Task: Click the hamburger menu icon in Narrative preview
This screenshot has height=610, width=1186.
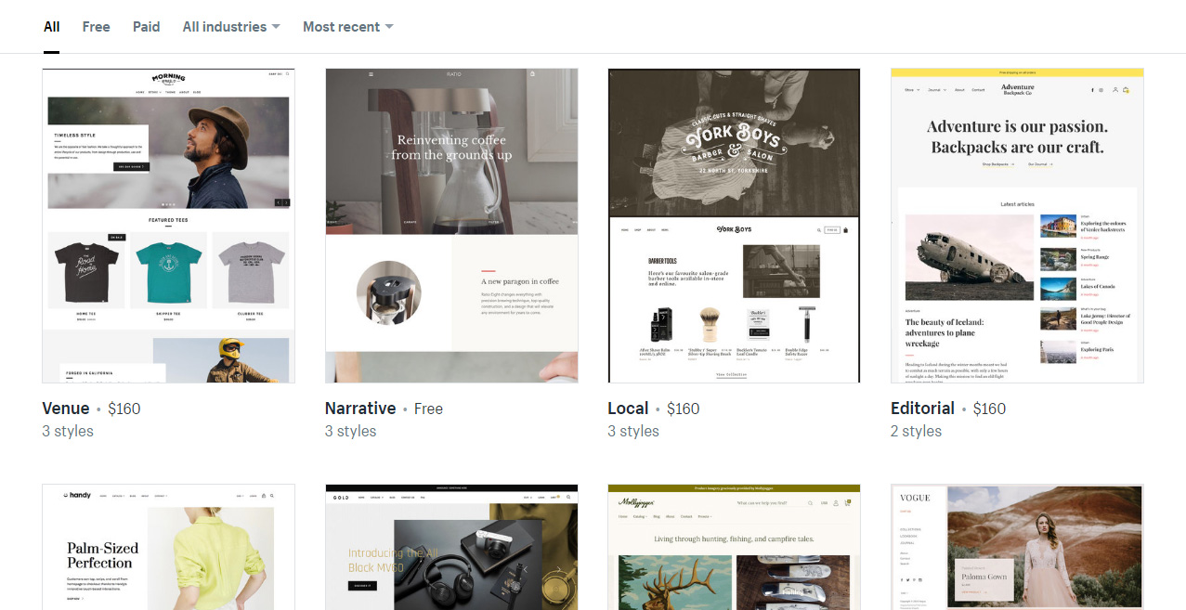Action: (371, 74)
